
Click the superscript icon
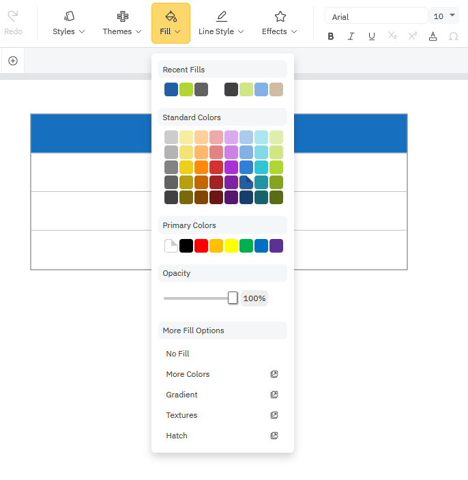click(x=413, y=36)
